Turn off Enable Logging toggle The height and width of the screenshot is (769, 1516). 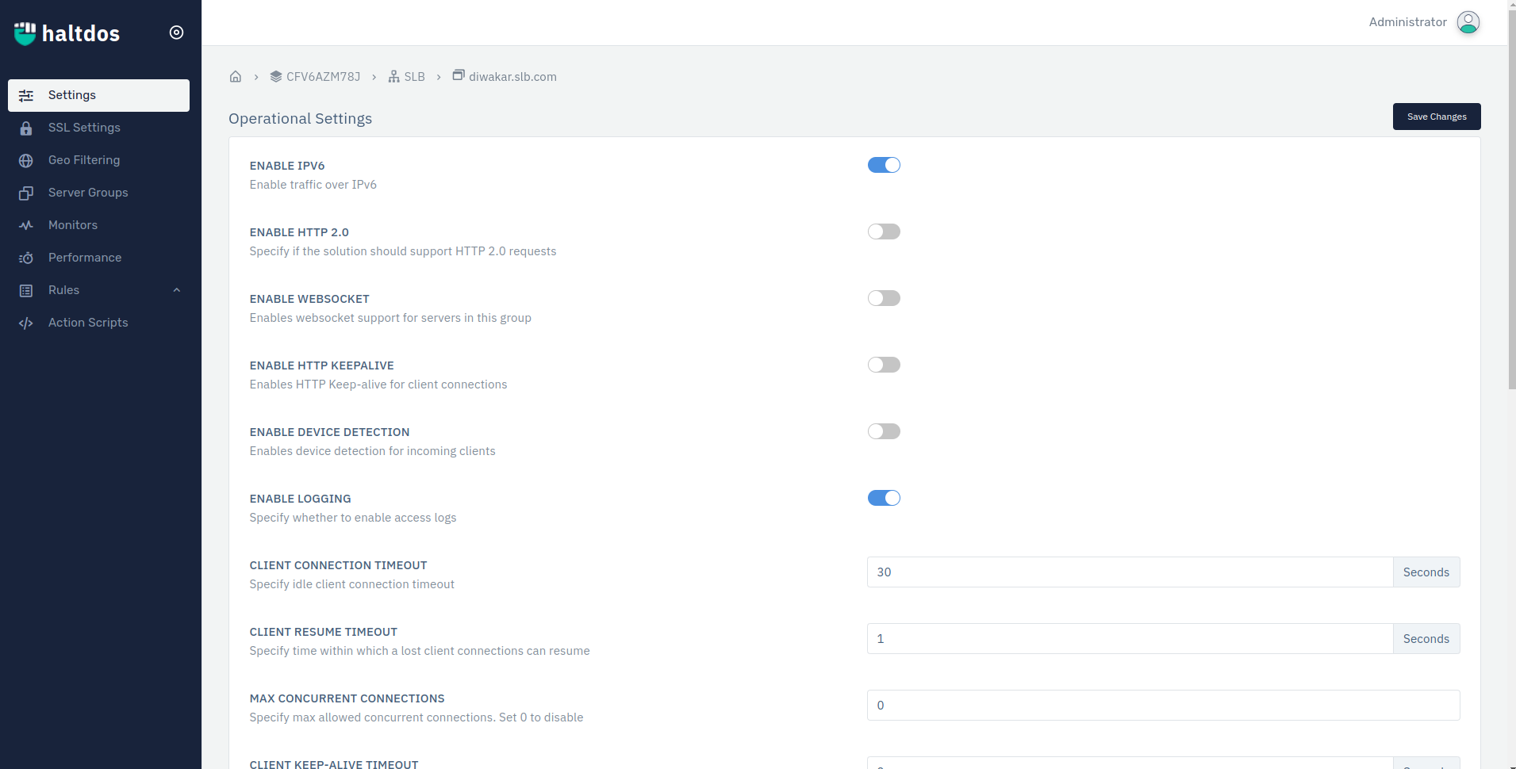884,498
